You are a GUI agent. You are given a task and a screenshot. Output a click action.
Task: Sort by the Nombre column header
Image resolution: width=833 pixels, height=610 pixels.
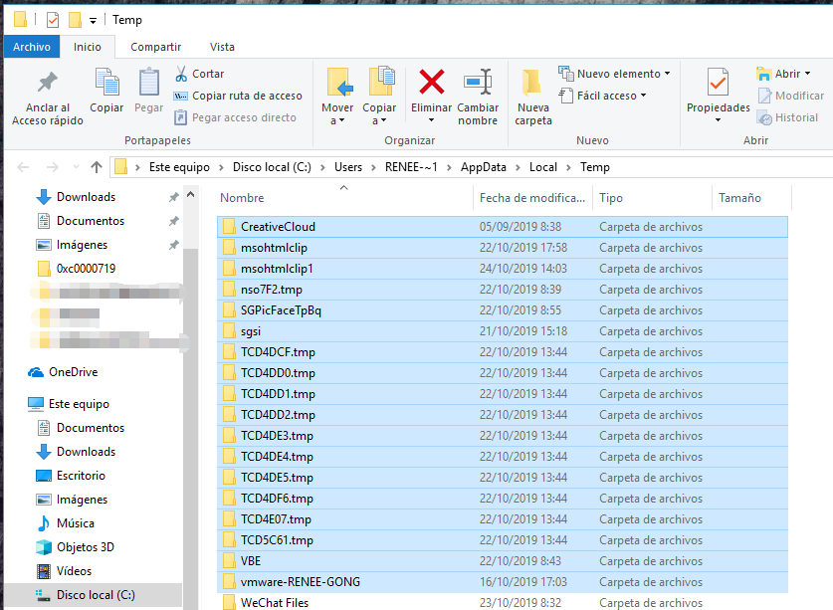coord(344,198)
